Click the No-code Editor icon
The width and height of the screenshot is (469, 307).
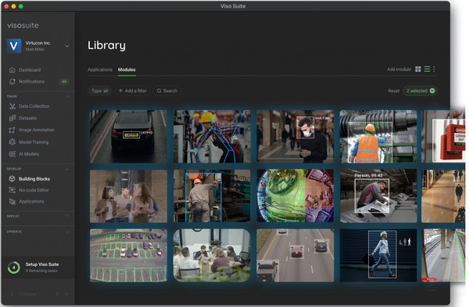tap(12, 190)
